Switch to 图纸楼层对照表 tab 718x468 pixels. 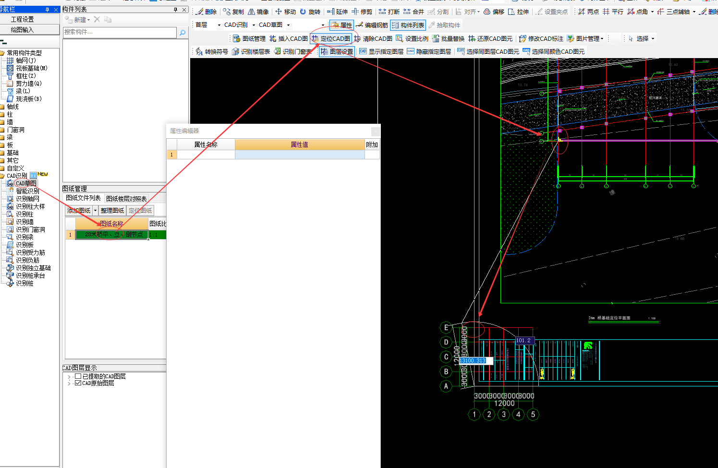[x=126, y=198]
